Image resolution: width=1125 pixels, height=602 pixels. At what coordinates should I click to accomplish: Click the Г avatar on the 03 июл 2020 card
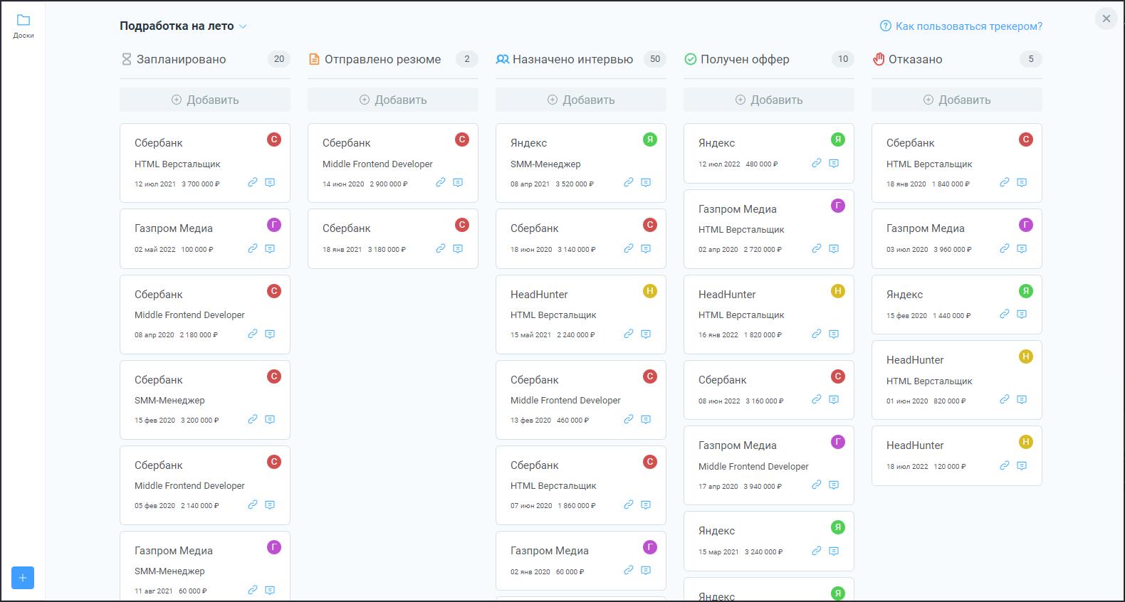1026,225
